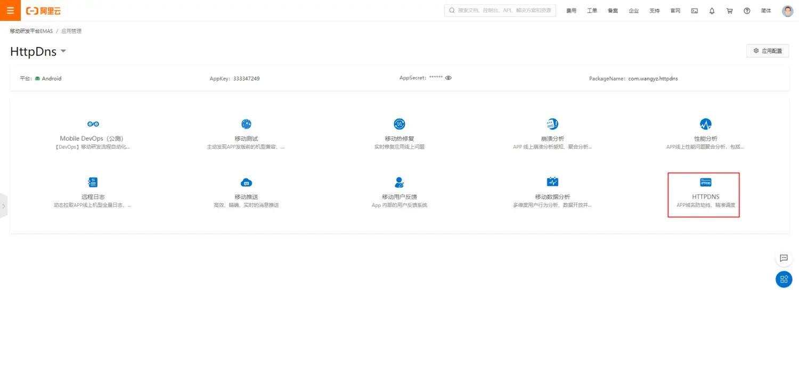Open the HTTPDNS service label
799x390 pixels.
point(706,197)
